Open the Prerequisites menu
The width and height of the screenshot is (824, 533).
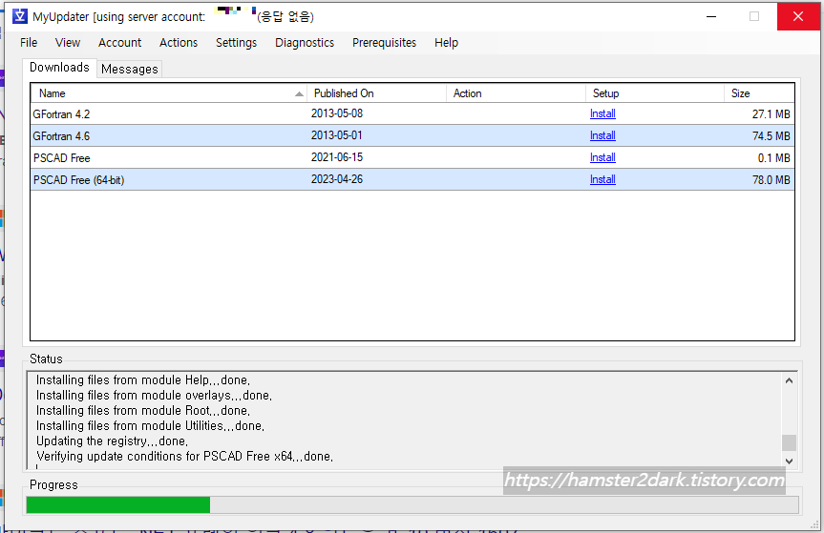pos(384,43)
